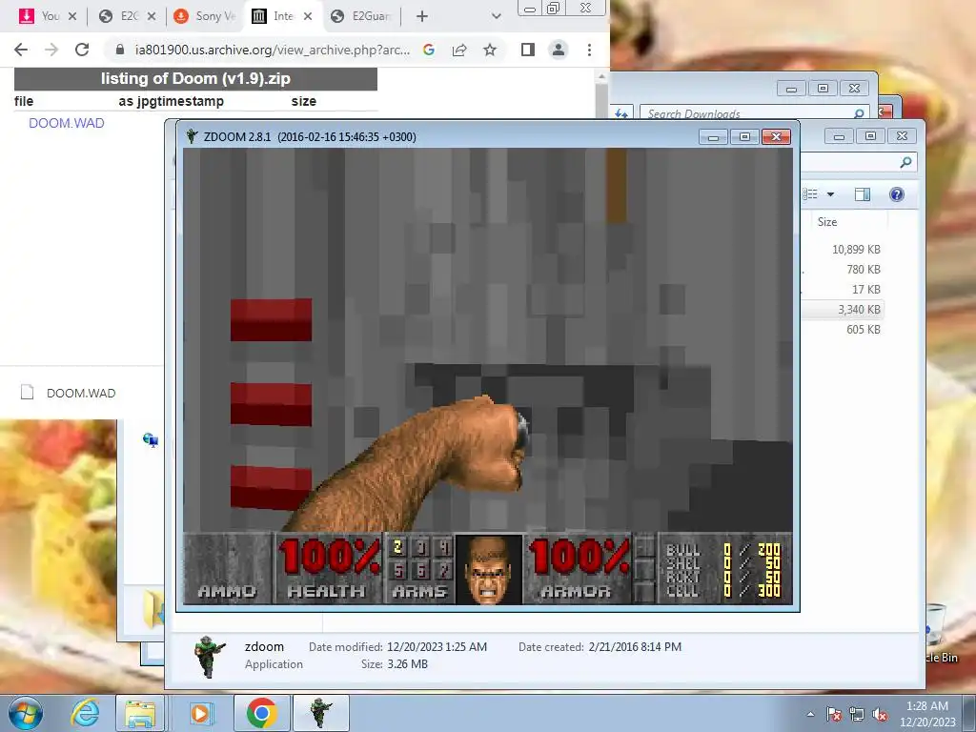Bookmark this tab with star icon
The height and width of the screenshot is (732, 976).
click(490, 50)
